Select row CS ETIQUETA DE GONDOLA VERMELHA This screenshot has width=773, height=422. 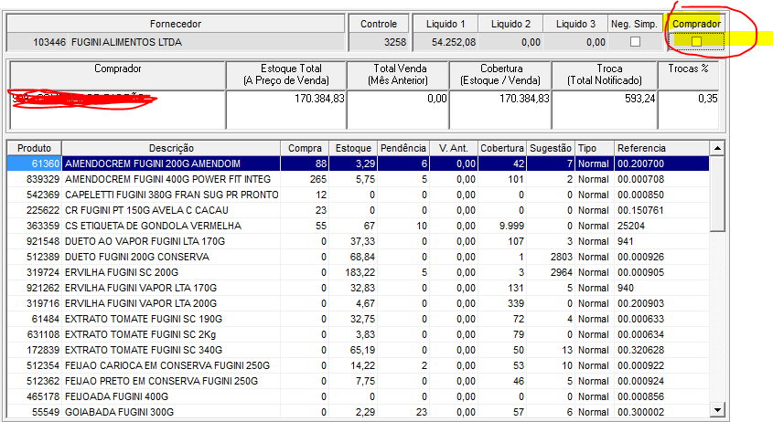coord(358,226)
